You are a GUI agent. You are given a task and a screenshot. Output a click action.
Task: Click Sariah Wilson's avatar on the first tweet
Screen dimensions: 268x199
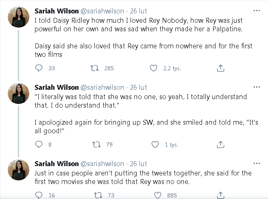point(19,17)
